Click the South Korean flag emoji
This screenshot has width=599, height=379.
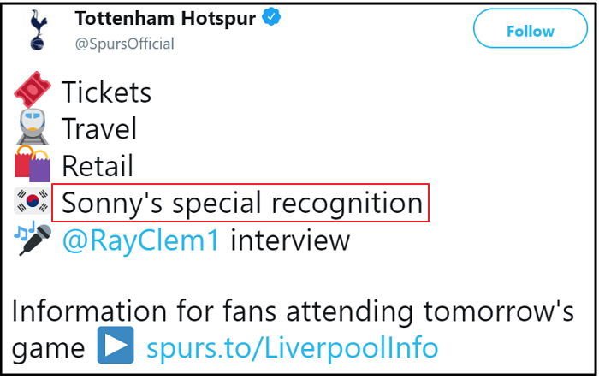[33, 201]
